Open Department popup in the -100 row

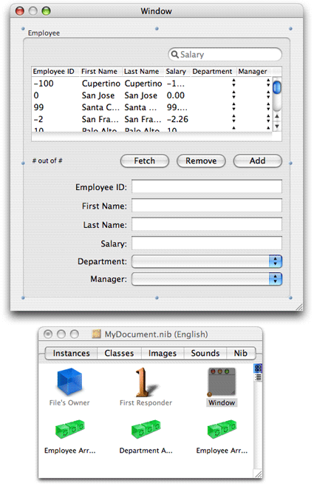(x=233, y=83)
